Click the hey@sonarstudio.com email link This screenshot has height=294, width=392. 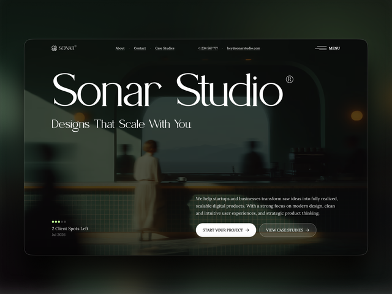tap(244, 48)
